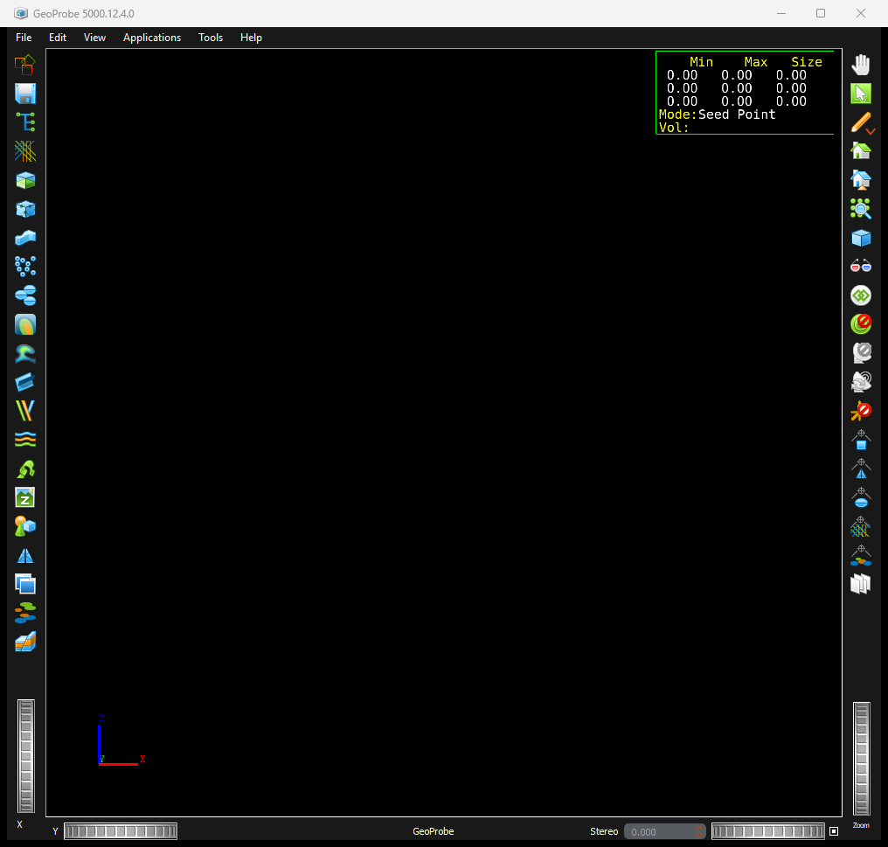The height and width of the screenshot is (847, 888).
Task: Select the blue curved slab icon
Action: [25, 238]
